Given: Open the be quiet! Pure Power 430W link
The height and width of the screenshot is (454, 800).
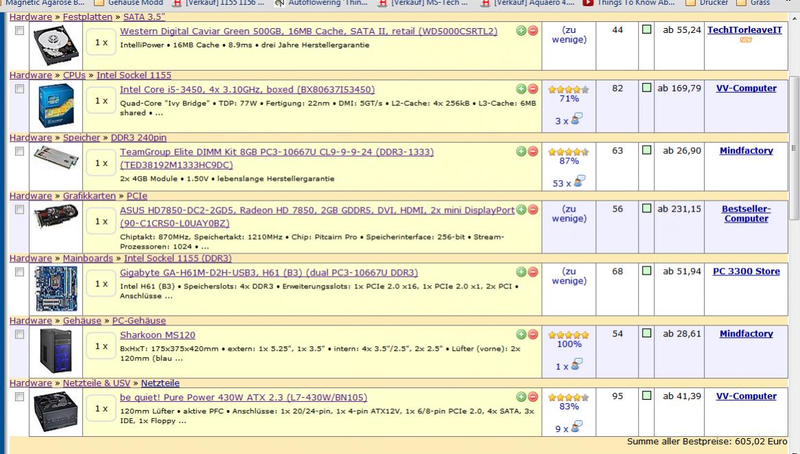Looking at the screenshot, I should coord(244,397).
